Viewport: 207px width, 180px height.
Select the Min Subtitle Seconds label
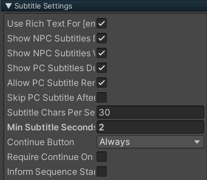[x=51, y=127]
